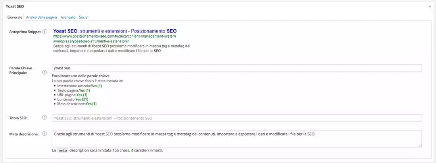Open help icon beside Meta descrizione
This screenshot has width=436, height=163.
pyautogui.click(x=44, y=134)
